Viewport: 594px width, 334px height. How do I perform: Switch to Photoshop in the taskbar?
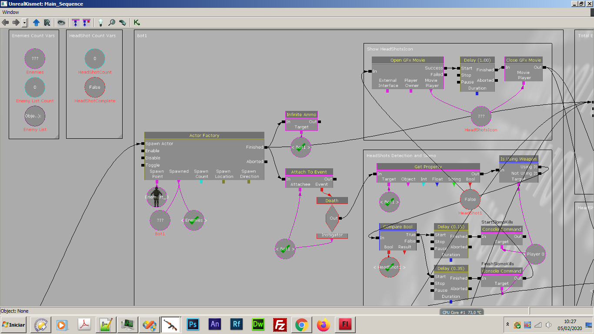pos(193,324)
